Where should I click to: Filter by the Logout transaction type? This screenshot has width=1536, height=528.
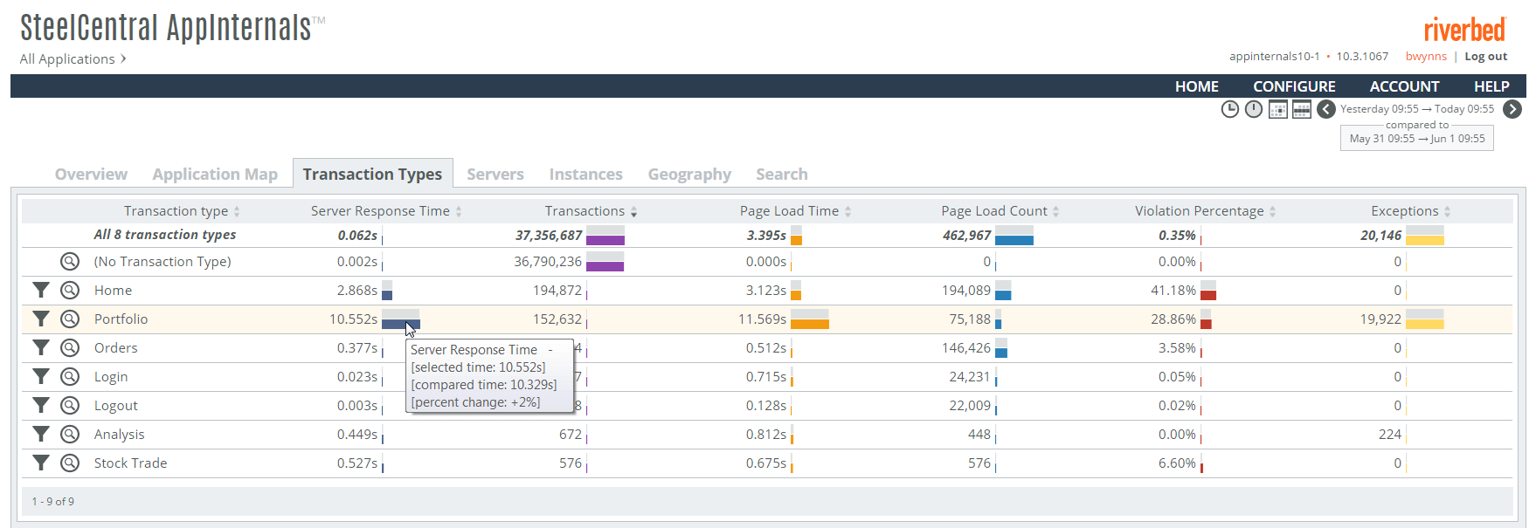coord(41,405)
